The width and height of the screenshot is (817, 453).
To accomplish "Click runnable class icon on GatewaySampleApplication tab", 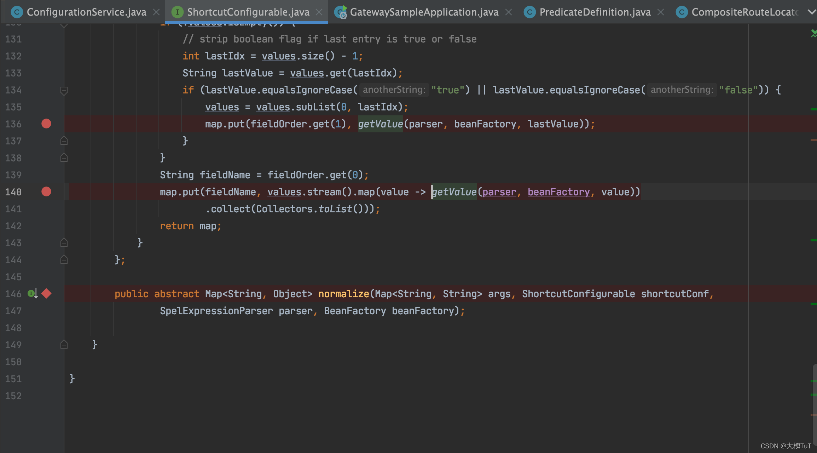I will click(341, 12).
